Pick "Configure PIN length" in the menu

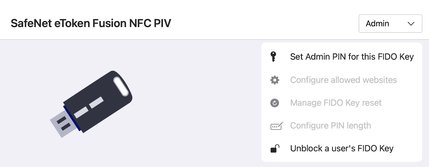click(x=330, y=126)
